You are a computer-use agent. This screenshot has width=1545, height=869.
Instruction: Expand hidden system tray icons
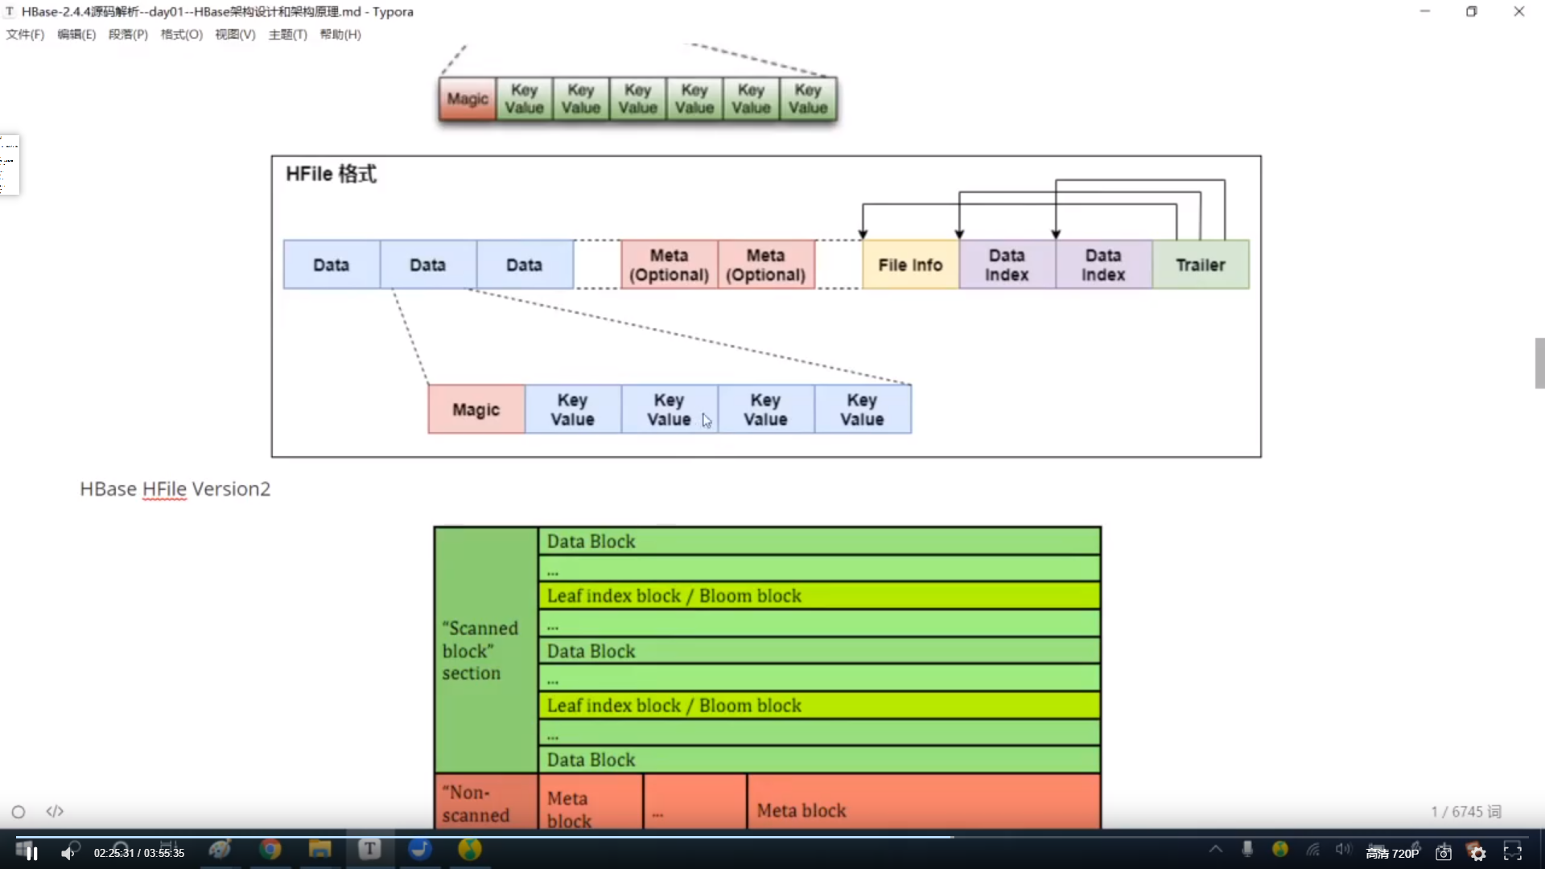click(1215, 849)
